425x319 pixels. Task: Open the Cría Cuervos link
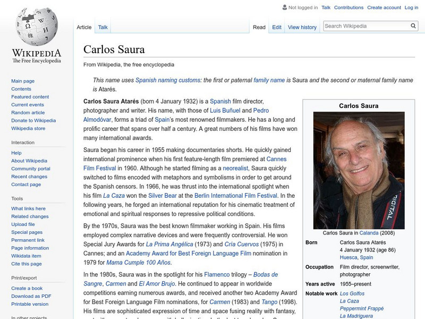[x=242, y=244]
